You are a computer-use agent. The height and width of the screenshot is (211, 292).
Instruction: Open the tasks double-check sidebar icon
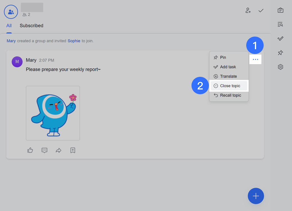tap(280, 39)
